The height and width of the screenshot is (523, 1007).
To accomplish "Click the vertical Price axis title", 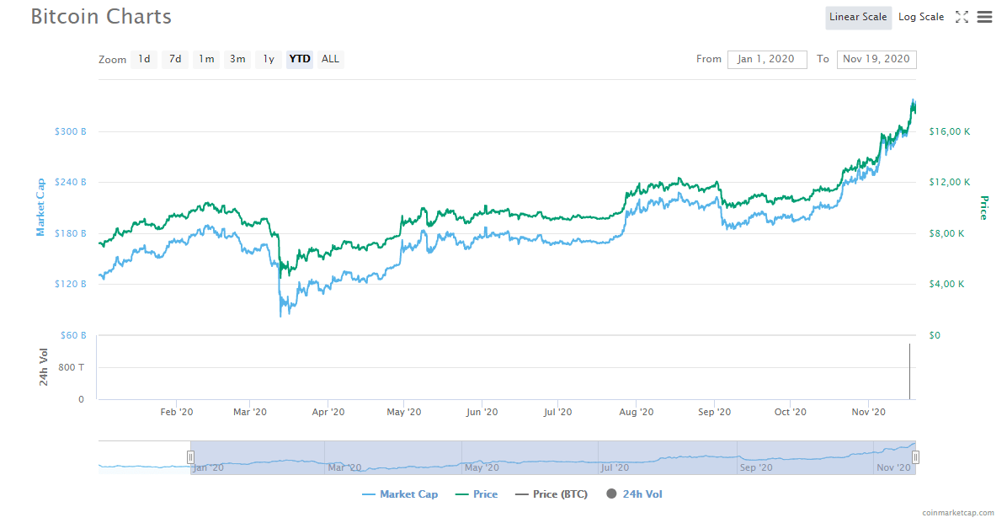I will [x=983, y=207].
